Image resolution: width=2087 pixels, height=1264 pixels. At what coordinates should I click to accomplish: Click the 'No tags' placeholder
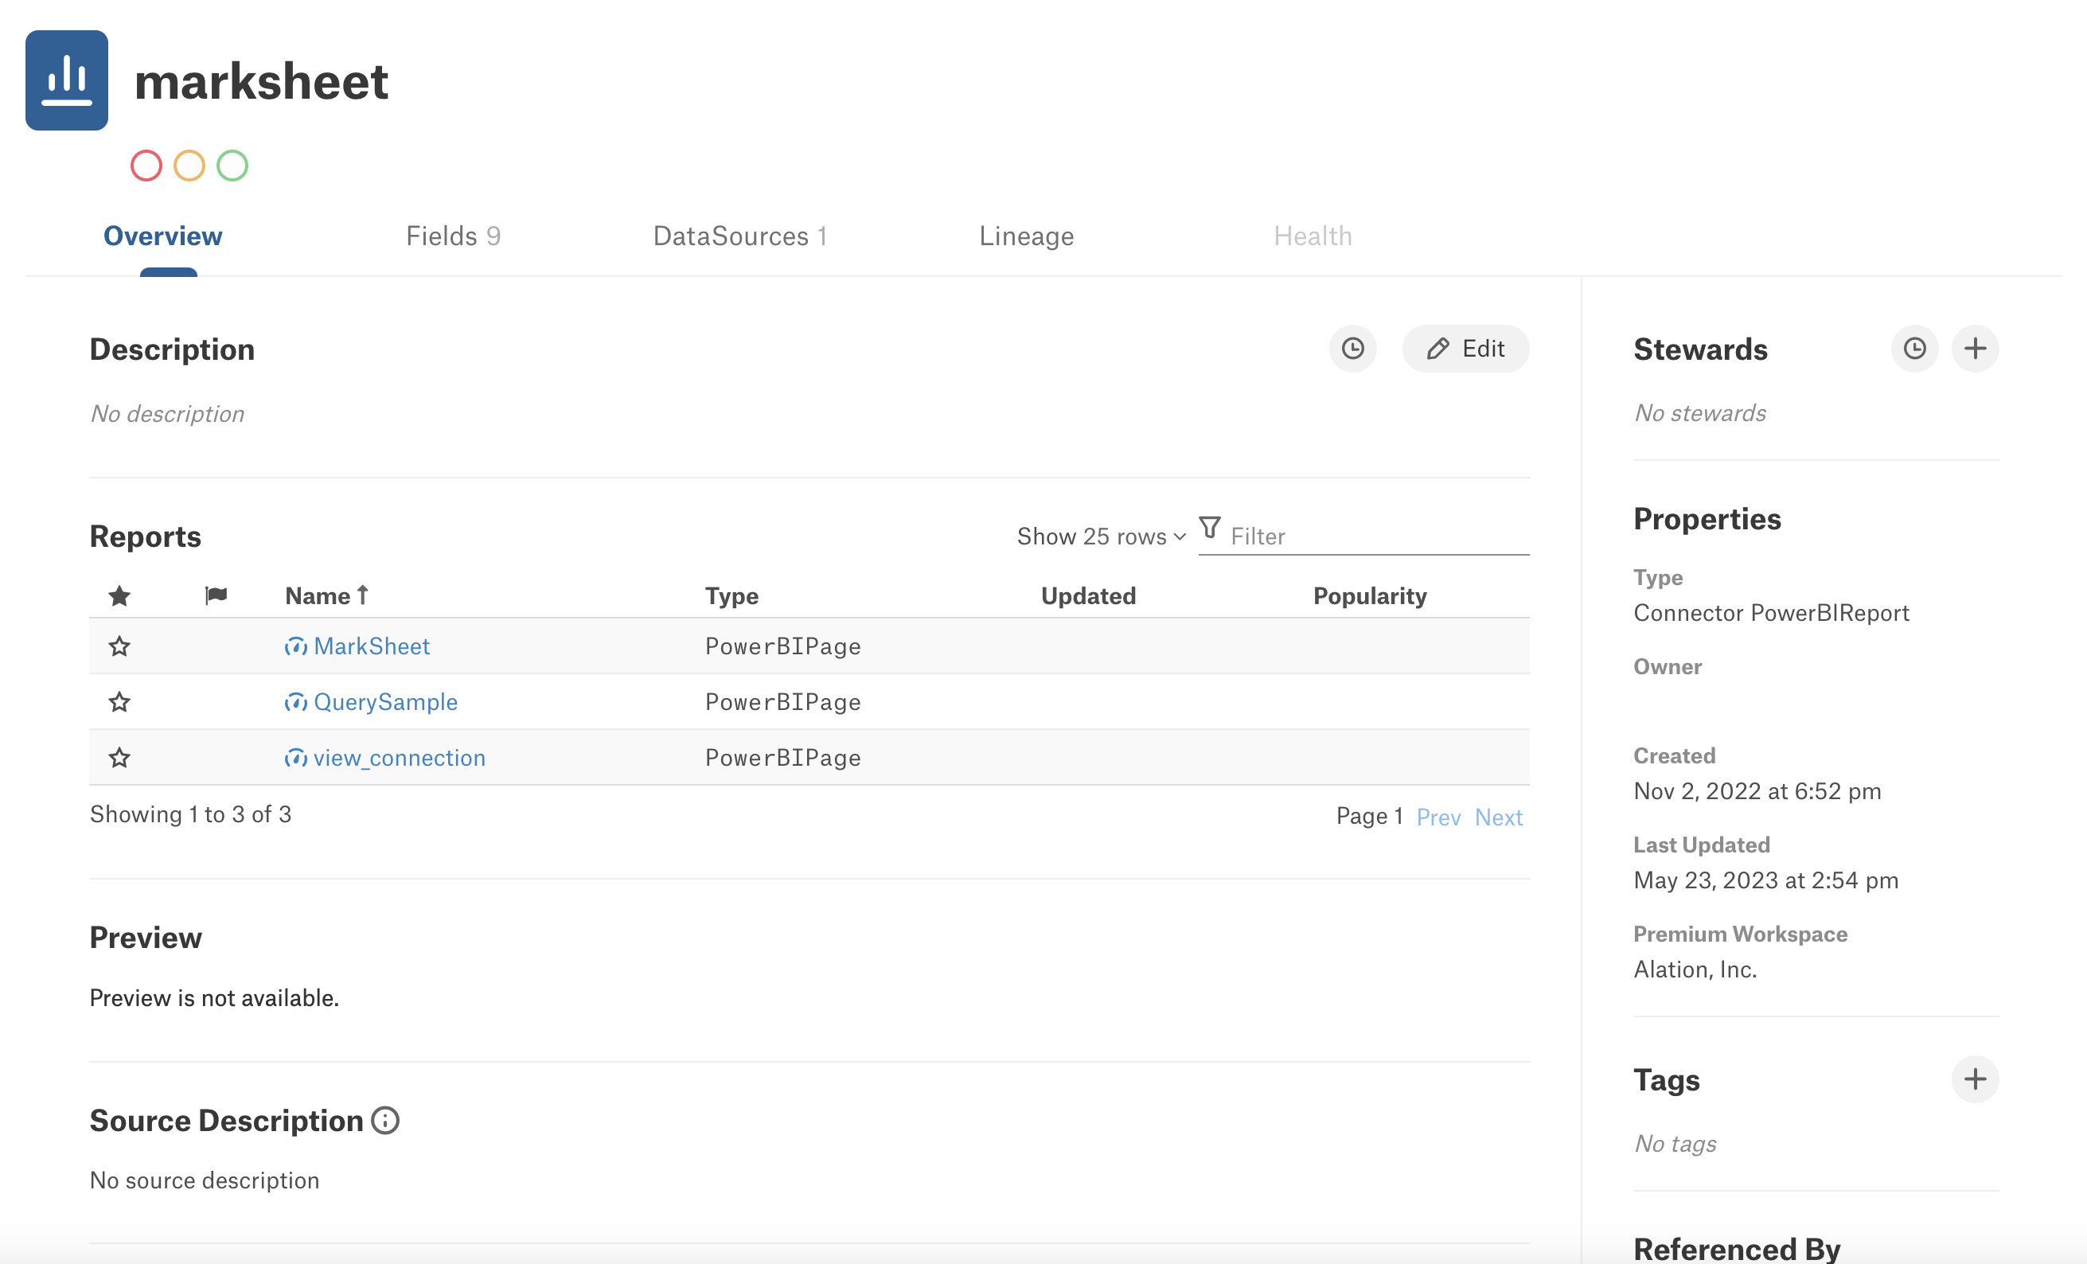(1675, 1144)
